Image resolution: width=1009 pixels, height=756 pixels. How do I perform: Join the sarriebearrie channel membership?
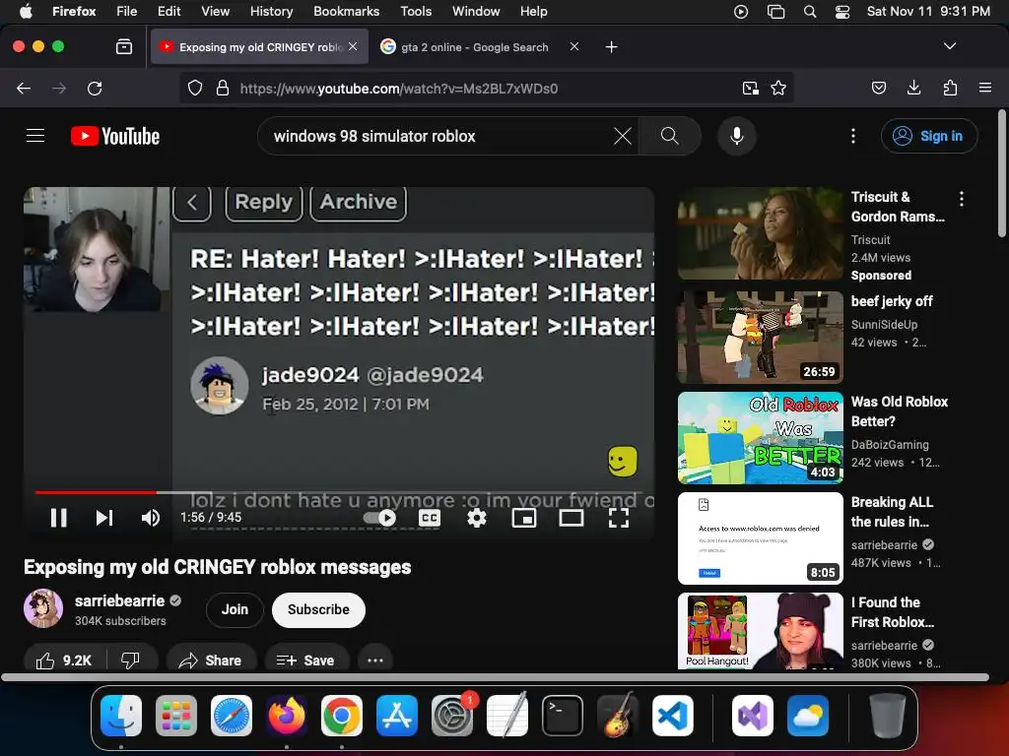235,609
